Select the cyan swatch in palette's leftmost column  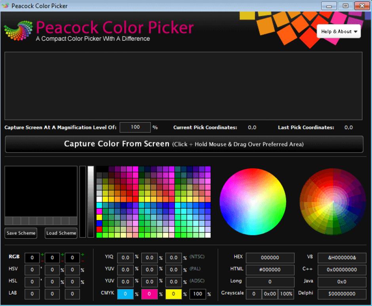tap(99, 205)
